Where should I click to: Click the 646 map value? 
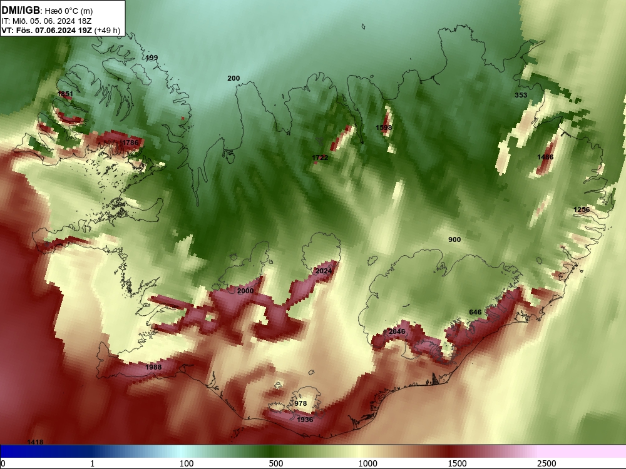point(475,312)
